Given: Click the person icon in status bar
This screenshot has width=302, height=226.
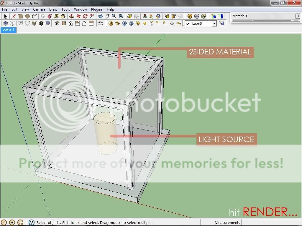Looking at the screenshot, I should pos(12,222).
